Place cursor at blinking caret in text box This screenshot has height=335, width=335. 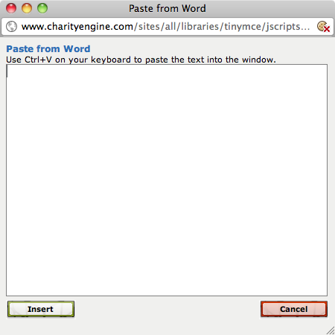[x=7, y=72]
